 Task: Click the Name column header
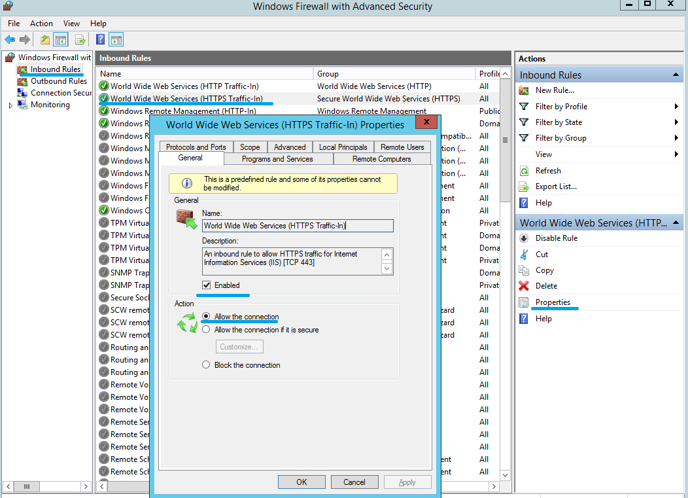click(x=205, y=74)
